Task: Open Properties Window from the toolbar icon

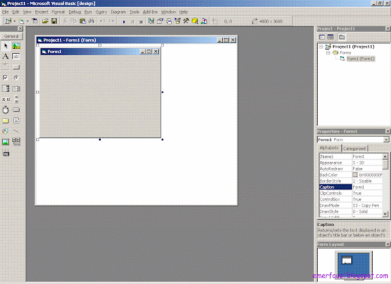Action: (x=160, y=21)
